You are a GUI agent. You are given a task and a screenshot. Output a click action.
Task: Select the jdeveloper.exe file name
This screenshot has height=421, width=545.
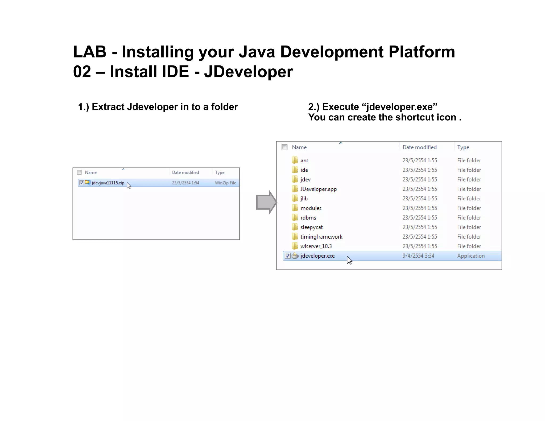pyautogui.click(x=317, y=256)
